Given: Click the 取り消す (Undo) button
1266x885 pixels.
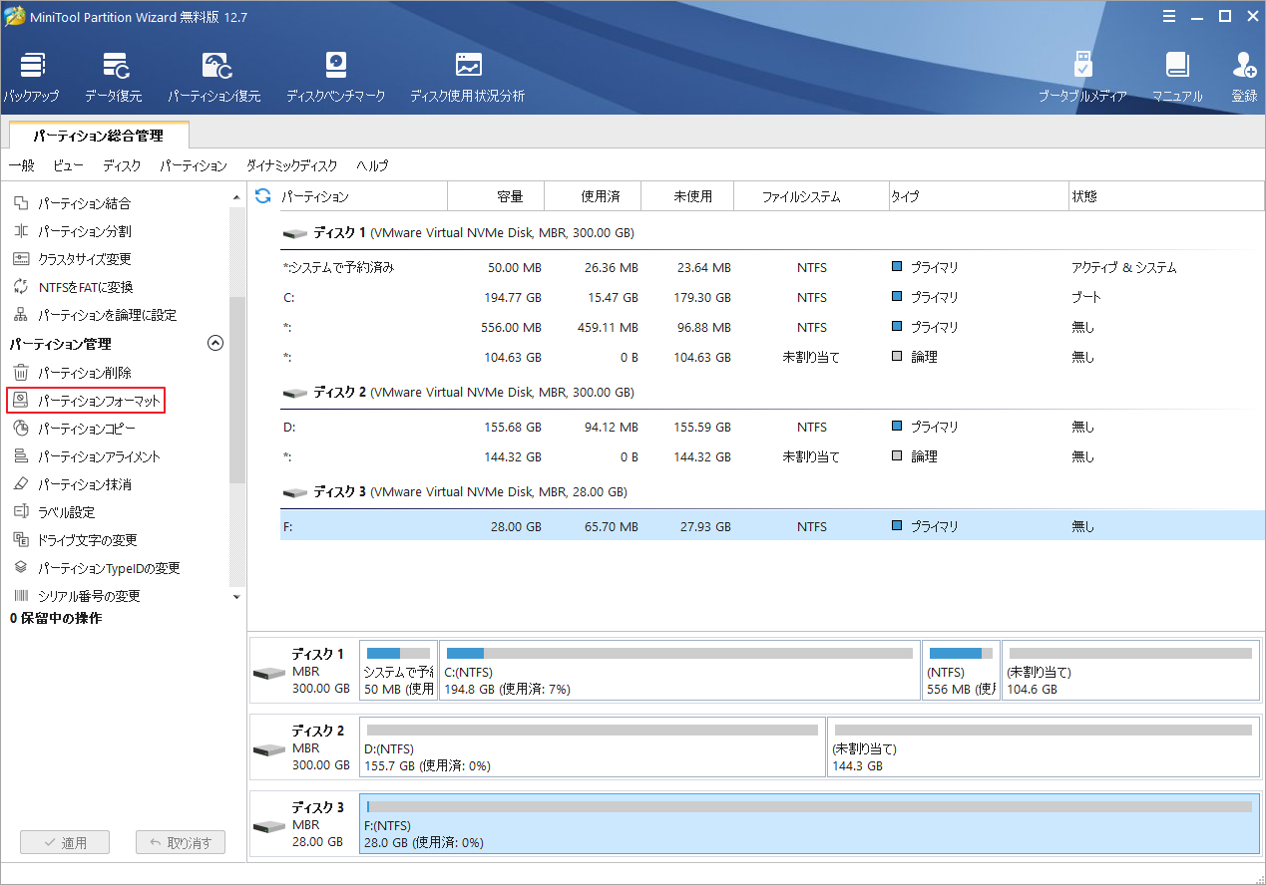Looking at the screenshot, I should pos(180,842).
